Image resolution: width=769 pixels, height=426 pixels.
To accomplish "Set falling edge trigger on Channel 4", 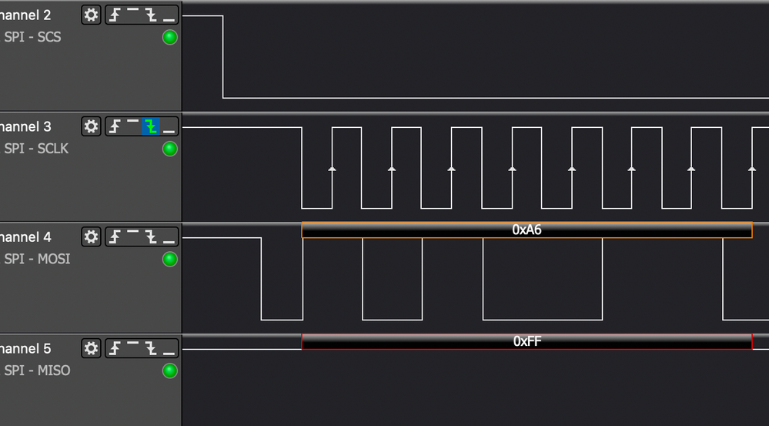I will click(x=151, y=237).
